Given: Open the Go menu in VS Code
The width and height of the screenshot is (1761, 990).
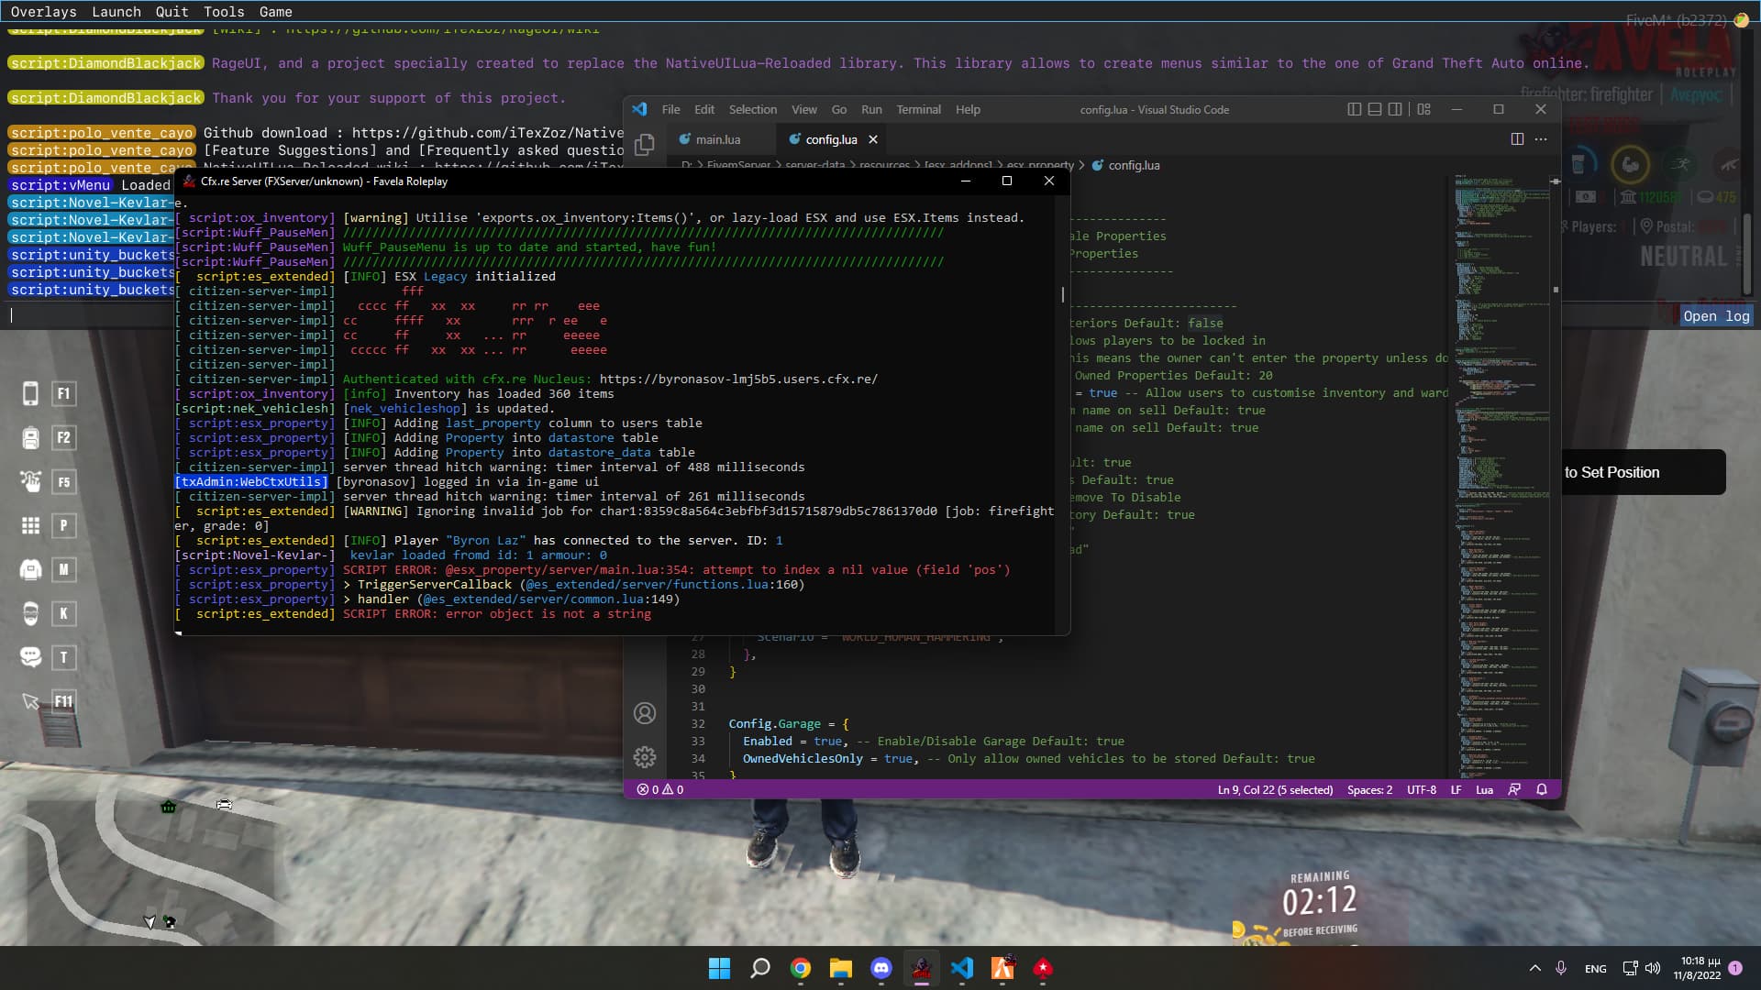Looking at the screenshot, I should point(838,109).
